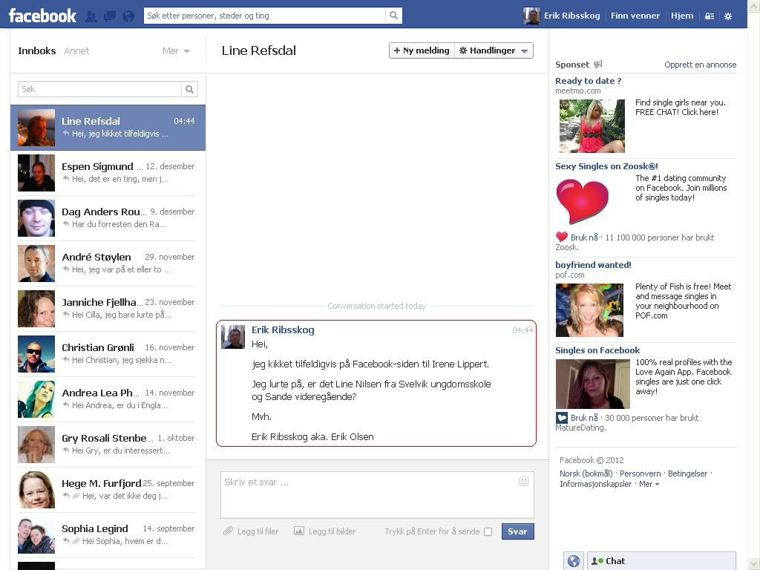This screenshot has width=760, height=570.
Task: Select the Espen Sigmund conversation
Action: click(108, 172)
